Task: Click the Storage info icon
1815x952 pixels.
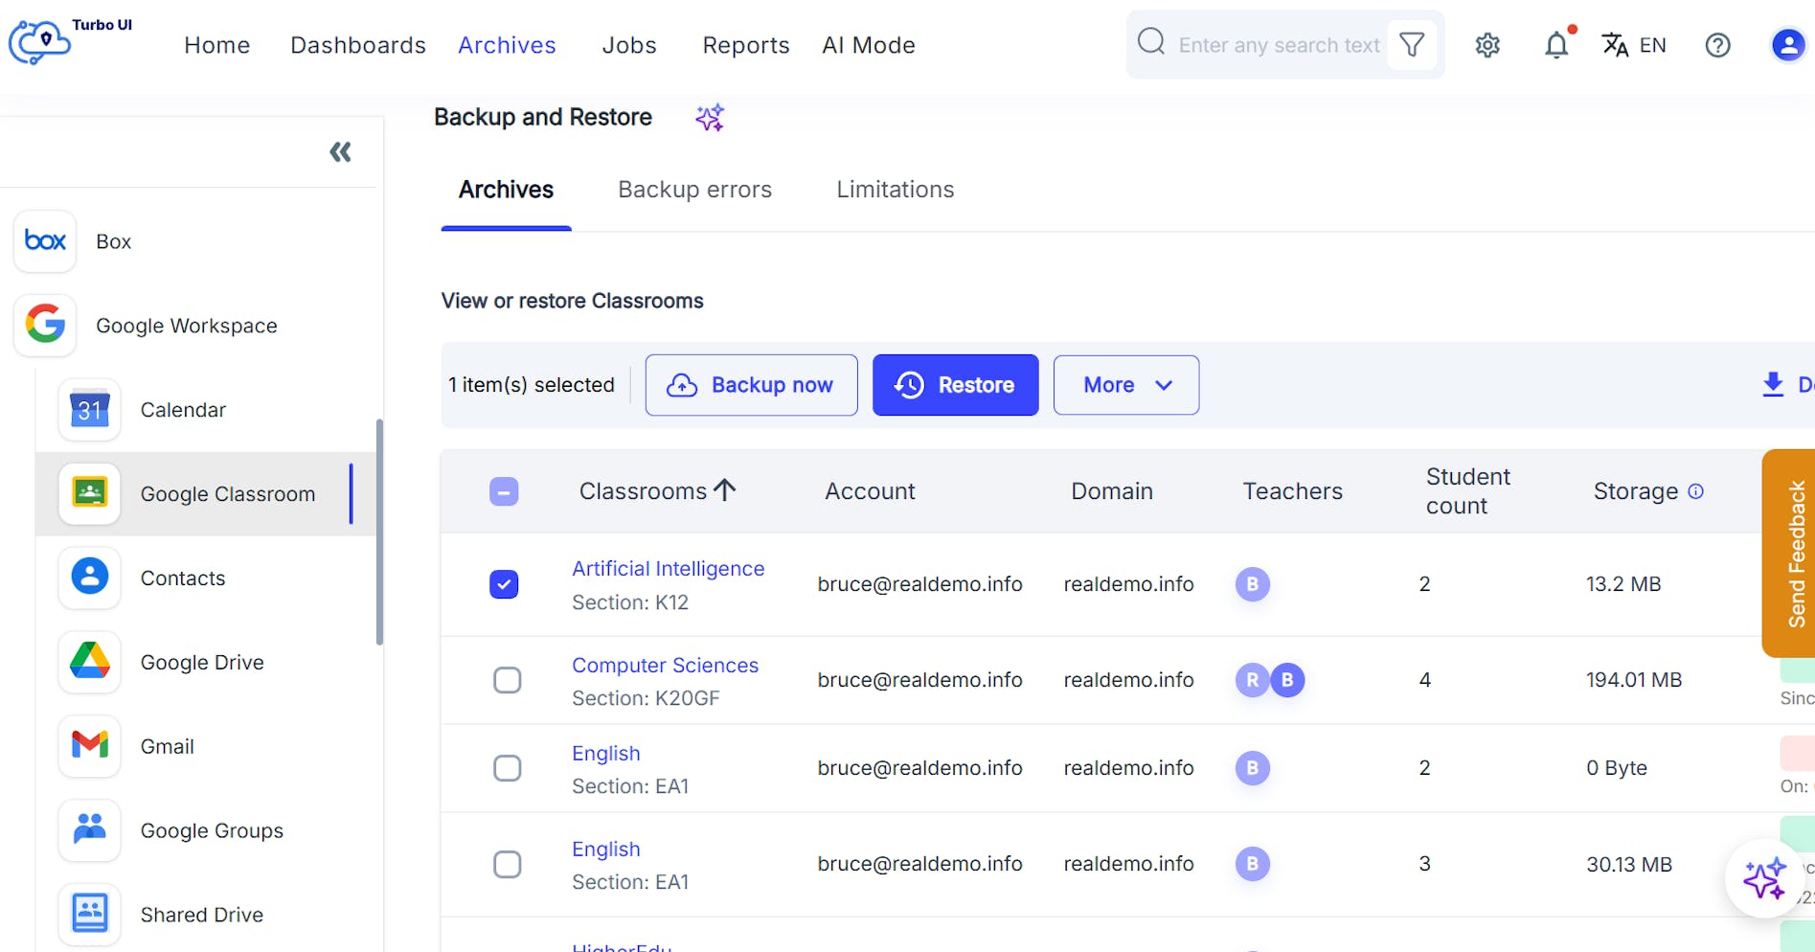Action: click(1695, 491)
